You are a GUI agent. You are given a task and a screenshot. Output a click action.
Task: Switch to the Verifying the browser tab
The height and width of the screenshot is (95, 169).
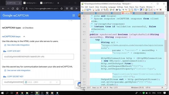click(x=30, y=3)
